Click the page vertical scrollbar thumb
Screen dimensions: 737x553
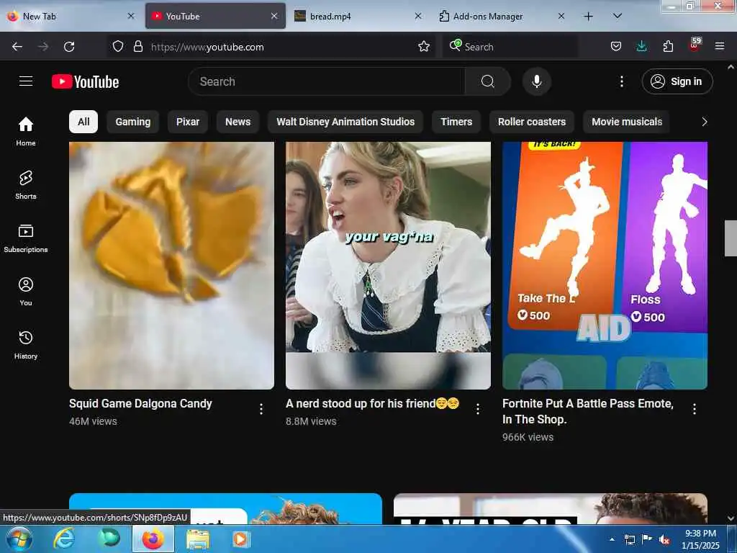click(731, 238)
